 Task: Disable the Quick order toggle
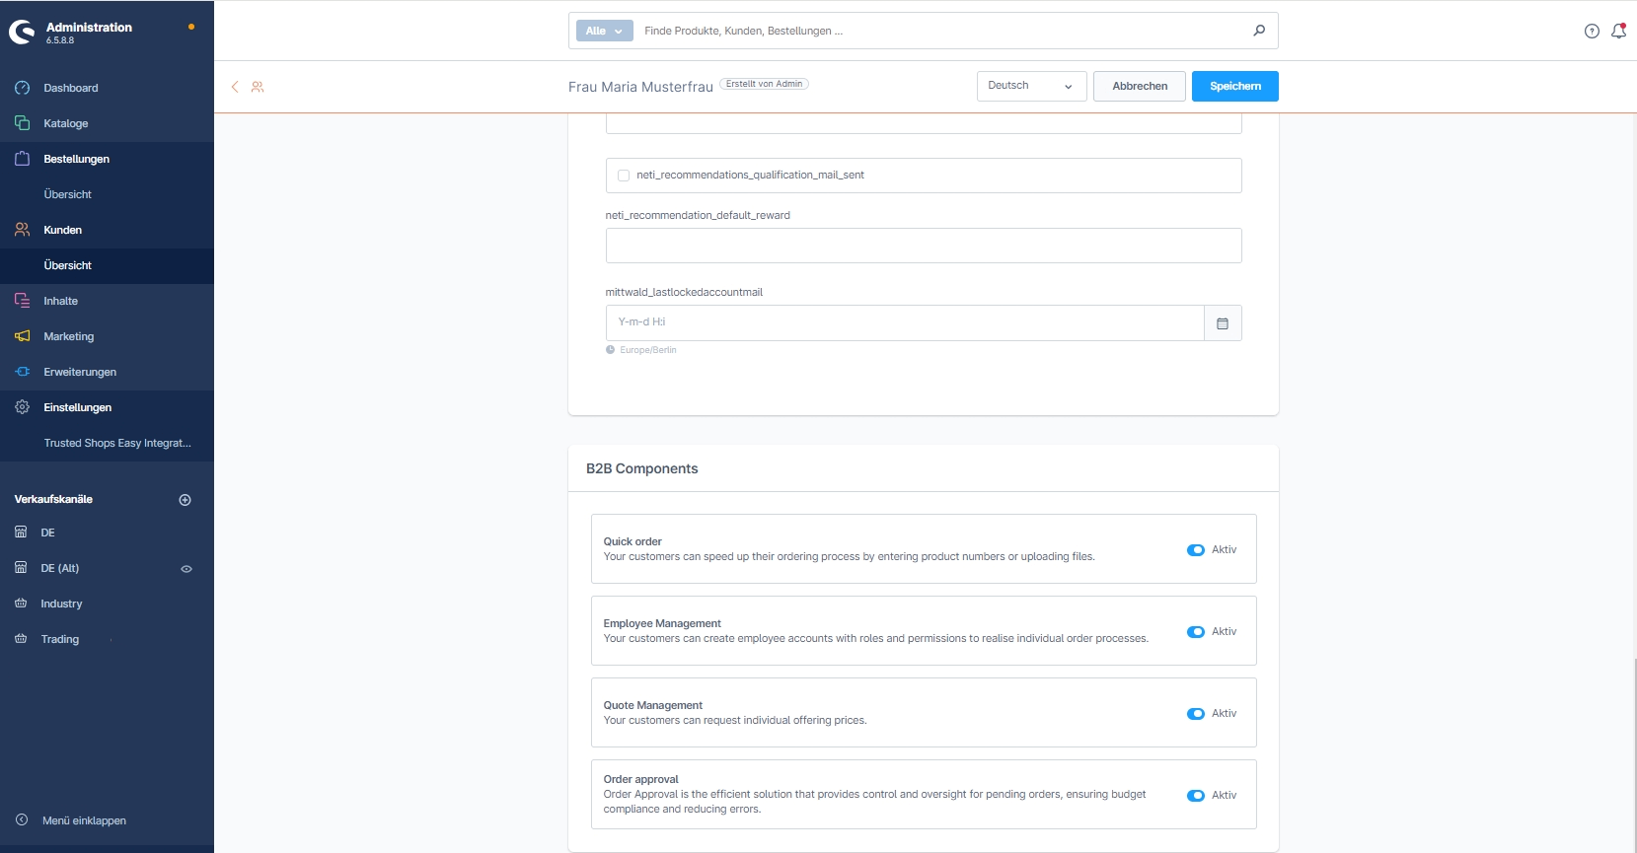pyautogui.click(x=1196, y=550)
